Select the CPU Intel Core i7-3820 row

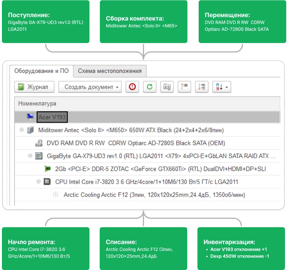point(147,182)
